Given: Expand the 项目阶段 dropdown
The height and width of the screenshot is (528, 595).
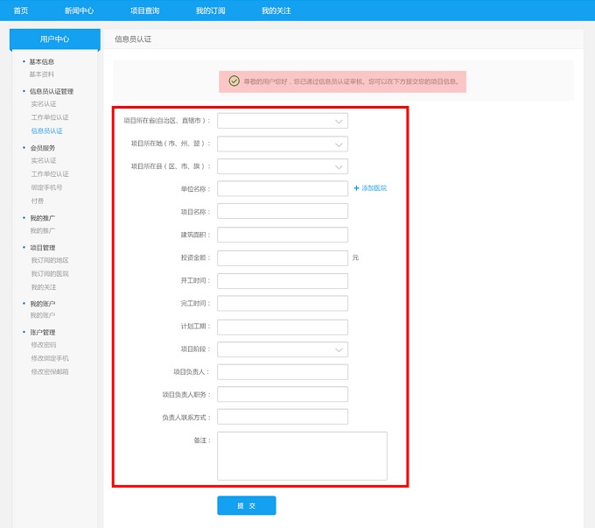Looking at the screenshot, I should (282, 349).
